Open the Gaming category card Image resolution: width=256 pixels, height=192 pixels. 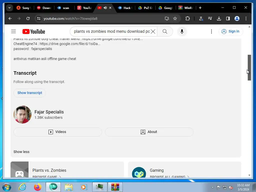[185, 169]
